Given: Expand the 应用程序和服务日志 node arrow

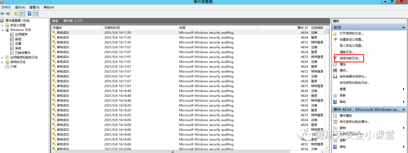Looking at the screenshot, I should tap(2, 58).
